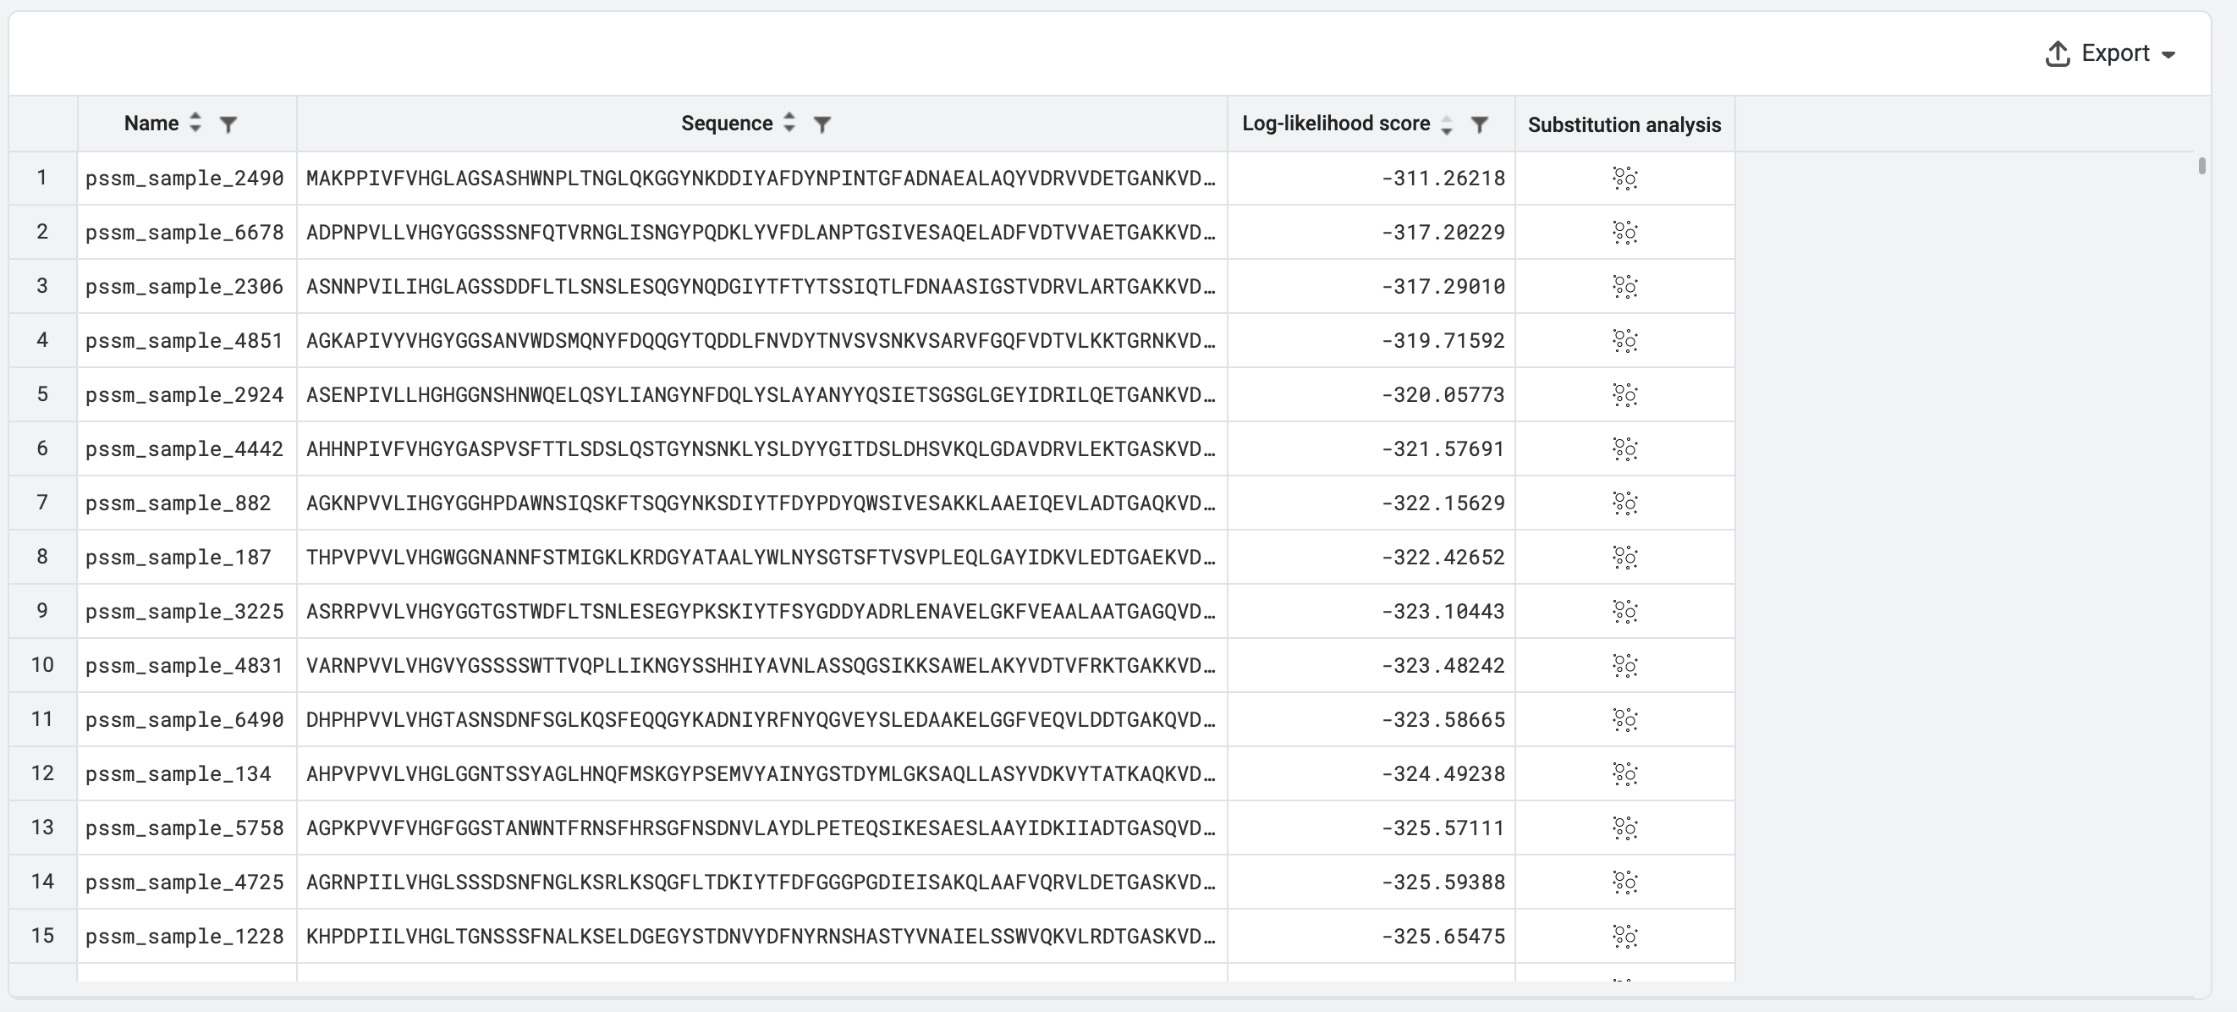Click the pssm_sample_6678 name cell
Screen dimensions: 2237x1012
pyautogui.click(x=185, y=232)
